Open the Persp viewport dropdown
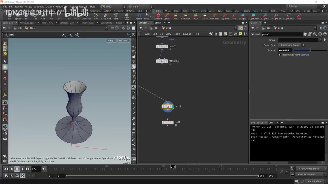Image resolution: width=328 pixels, height=184 pixels. (x=111, y=41)
